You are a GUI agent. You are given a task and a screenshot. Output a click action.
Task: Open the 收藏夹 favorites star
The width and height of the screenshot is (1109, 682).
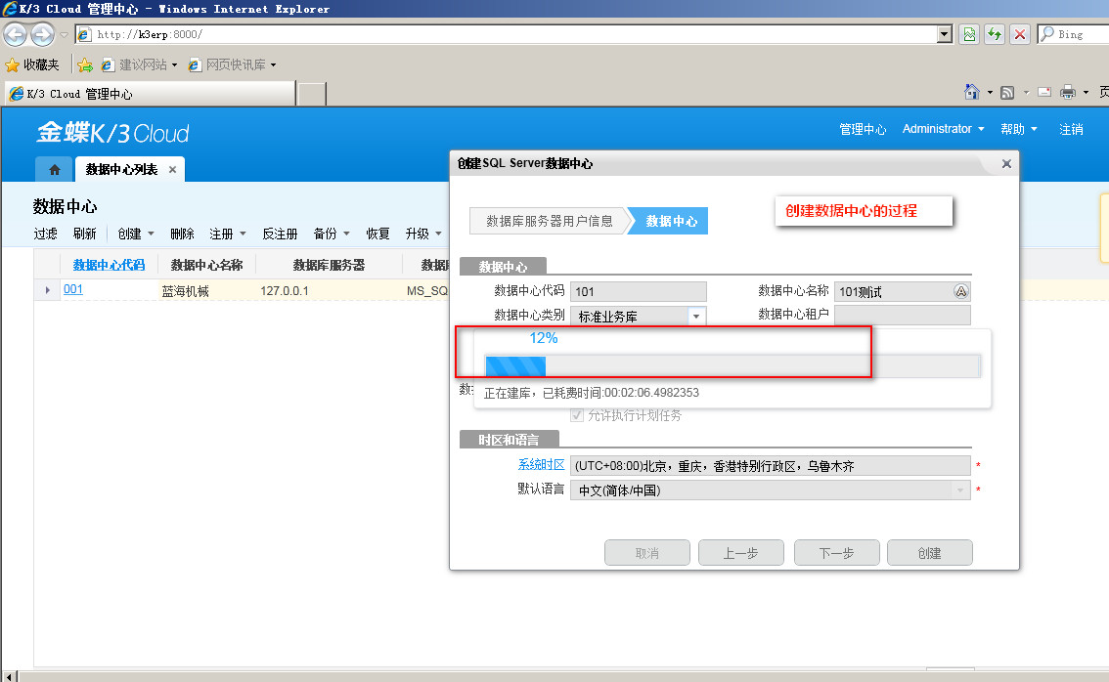click(32, 65)
